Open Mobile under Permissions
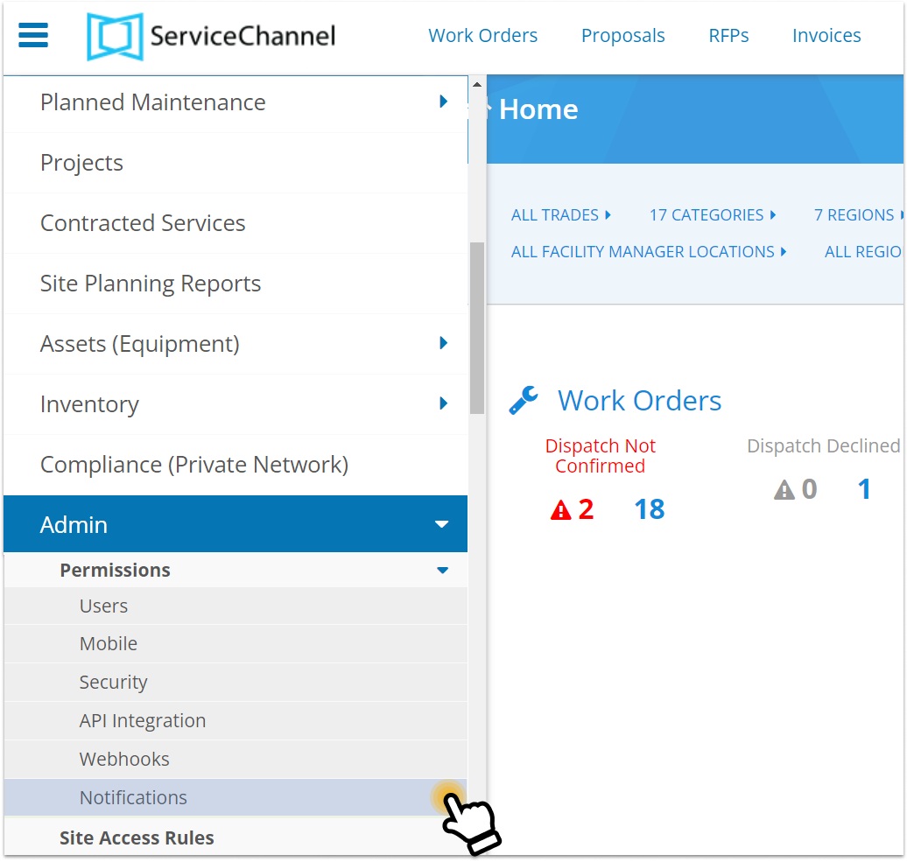This screenshot has height=862, width=907. tap(236, 643)
